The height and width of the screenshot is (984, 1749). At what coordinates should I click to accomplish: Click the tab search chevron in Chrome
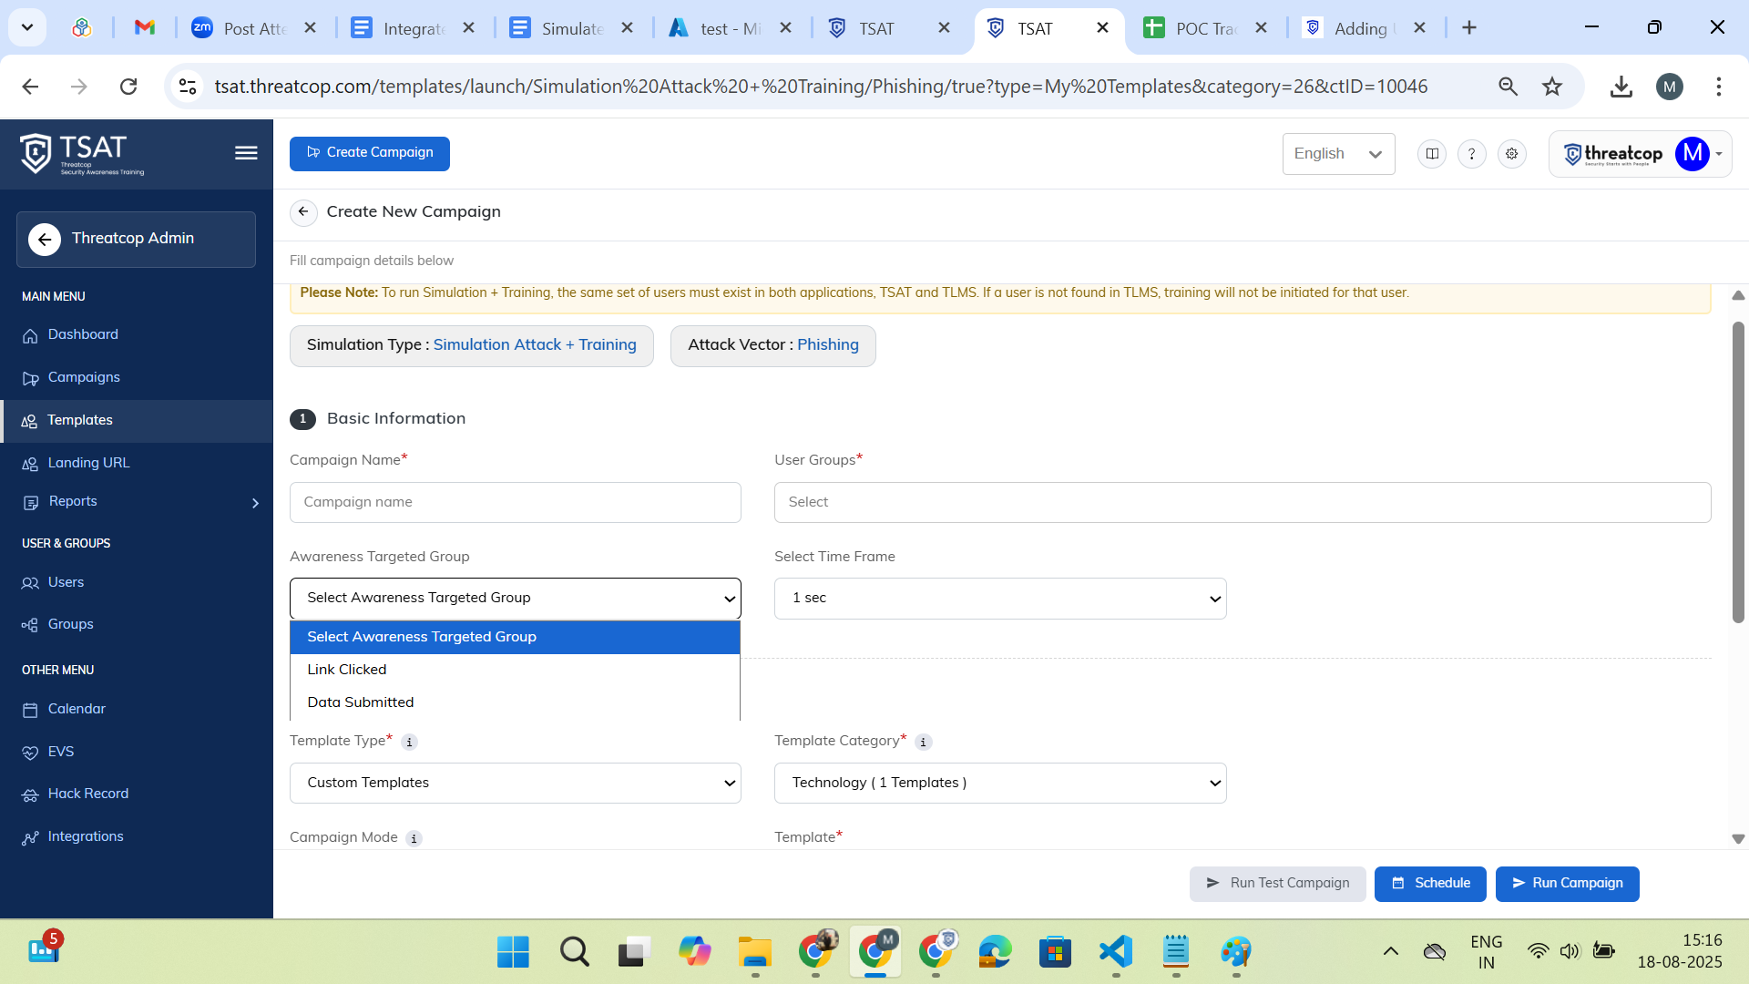coord(27,28)
